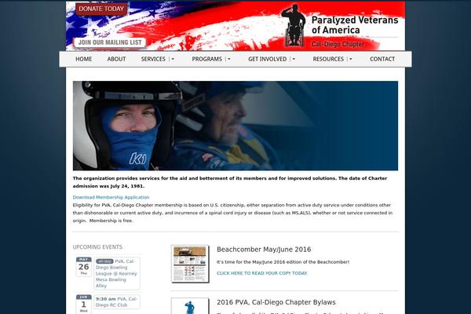
Task: Go to the Home menu item
Action: (x=83, y=59)
